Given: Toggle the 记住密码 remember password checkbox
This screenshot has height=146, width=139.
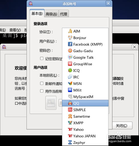Looking at the screenshot, I should click(x=42, y=59).
